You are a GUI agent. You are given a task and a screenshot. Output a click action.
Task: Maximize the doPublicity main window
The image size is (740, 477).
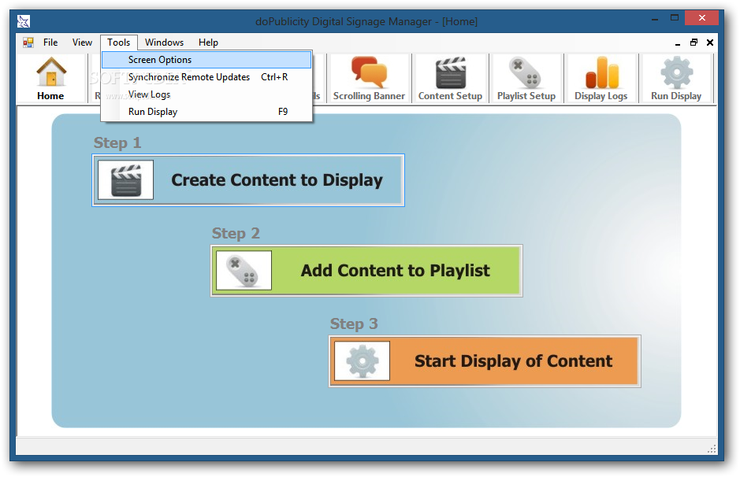pyautogui.click(x=675, y=18)
